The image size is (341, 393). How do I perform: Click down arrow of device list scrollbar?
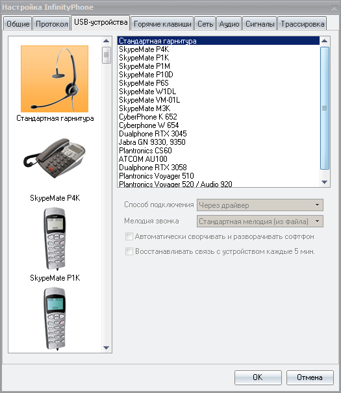pos(325,183)
